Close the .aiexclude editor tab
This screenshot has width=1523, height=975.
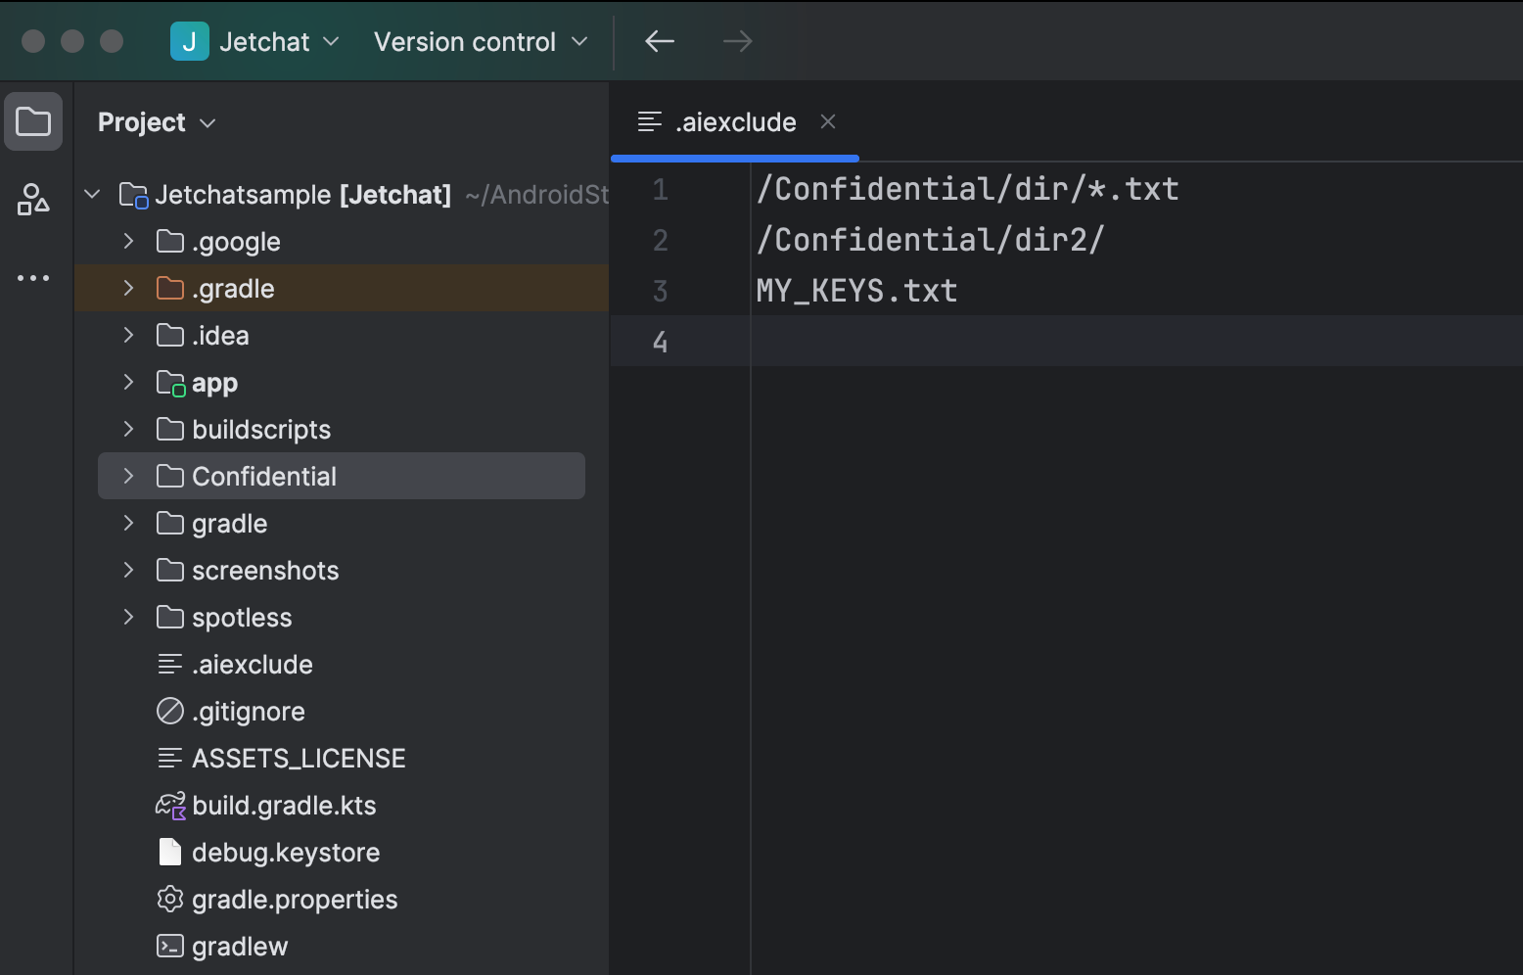[x=827, y=121]
